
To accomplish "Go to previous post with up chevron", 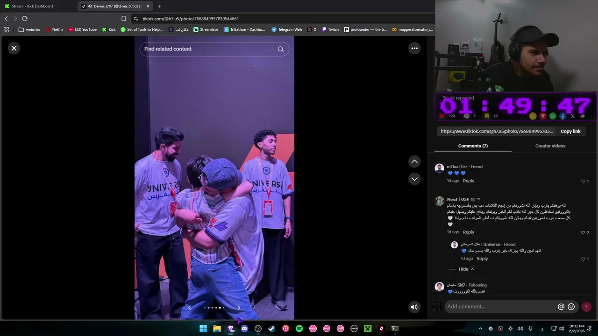I will coord(414,161).
